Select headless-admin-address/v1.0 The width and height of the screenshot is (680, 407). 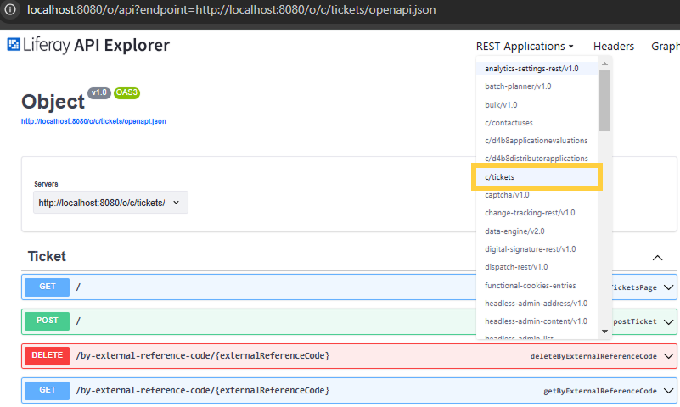coord(537,303)
